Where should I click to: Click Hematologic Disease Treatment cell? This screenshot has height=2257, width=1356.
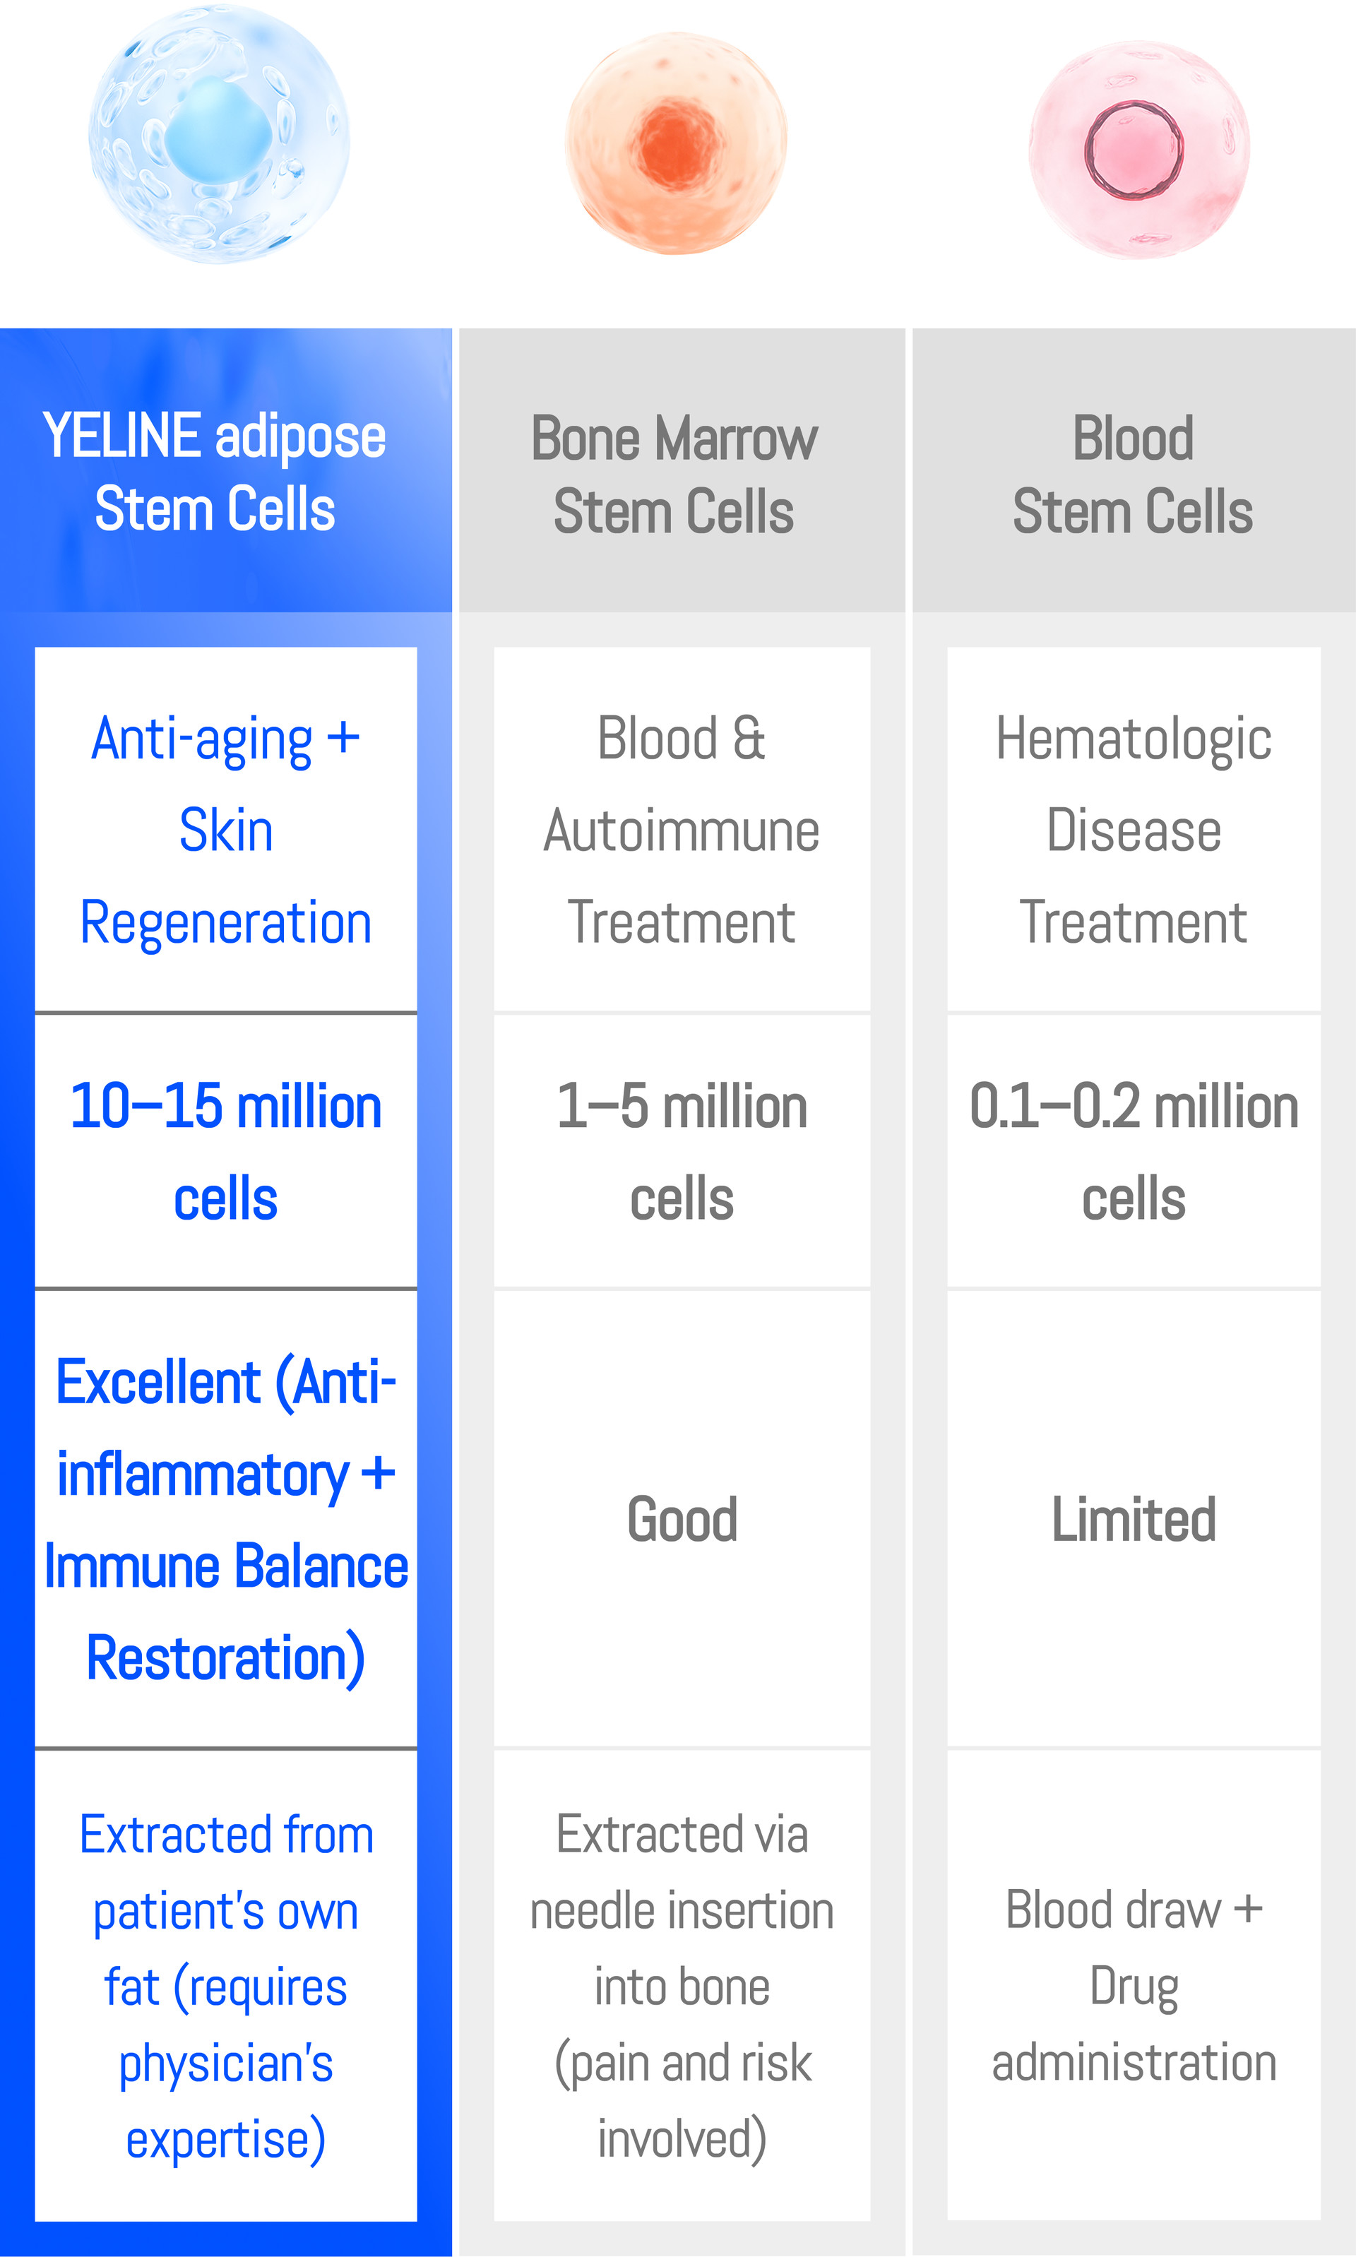(1133, 830)
